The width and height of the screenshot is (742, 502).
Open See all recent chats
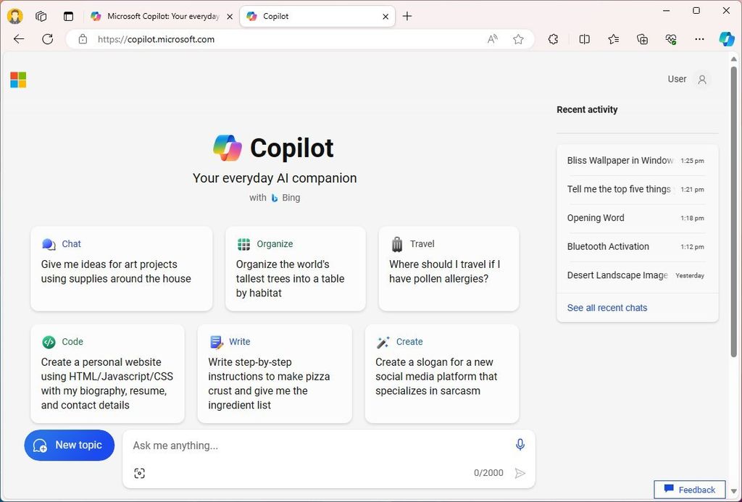click(606, 307)
